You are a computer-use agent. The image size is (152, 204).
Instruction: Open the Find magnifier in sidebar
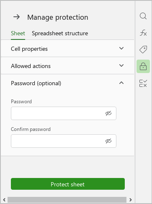tap(143, 16)
